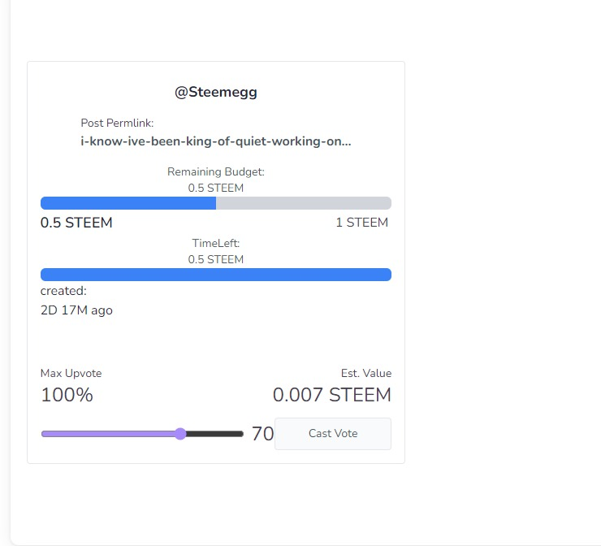601x546 pixels.
Task: Click the 2D 17M ago created time
Action: (x=76, y=310)
